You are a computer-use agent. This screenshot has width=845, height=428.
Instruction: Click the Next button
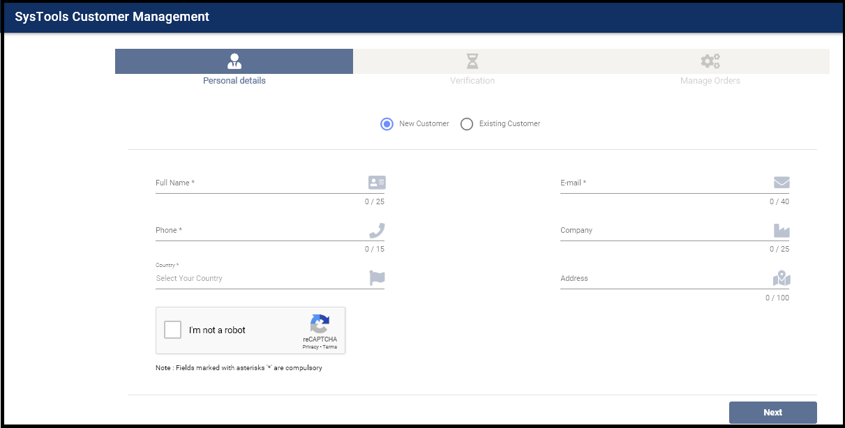click(772, 412)
